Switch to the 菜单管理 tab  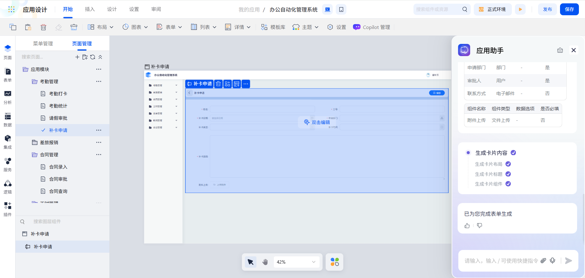point(43,44)
